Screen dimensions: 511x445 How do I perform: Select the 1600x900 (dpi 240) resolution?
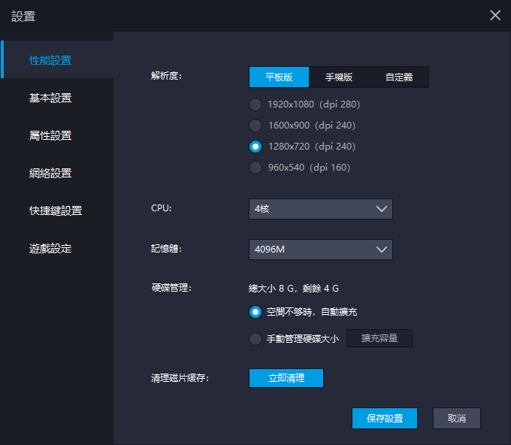tap(255, 126)
